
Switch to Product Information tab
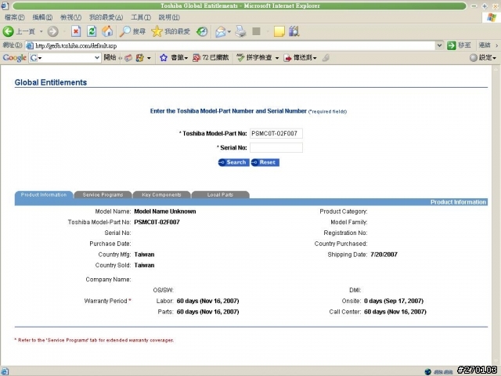(x=44, y=195)
